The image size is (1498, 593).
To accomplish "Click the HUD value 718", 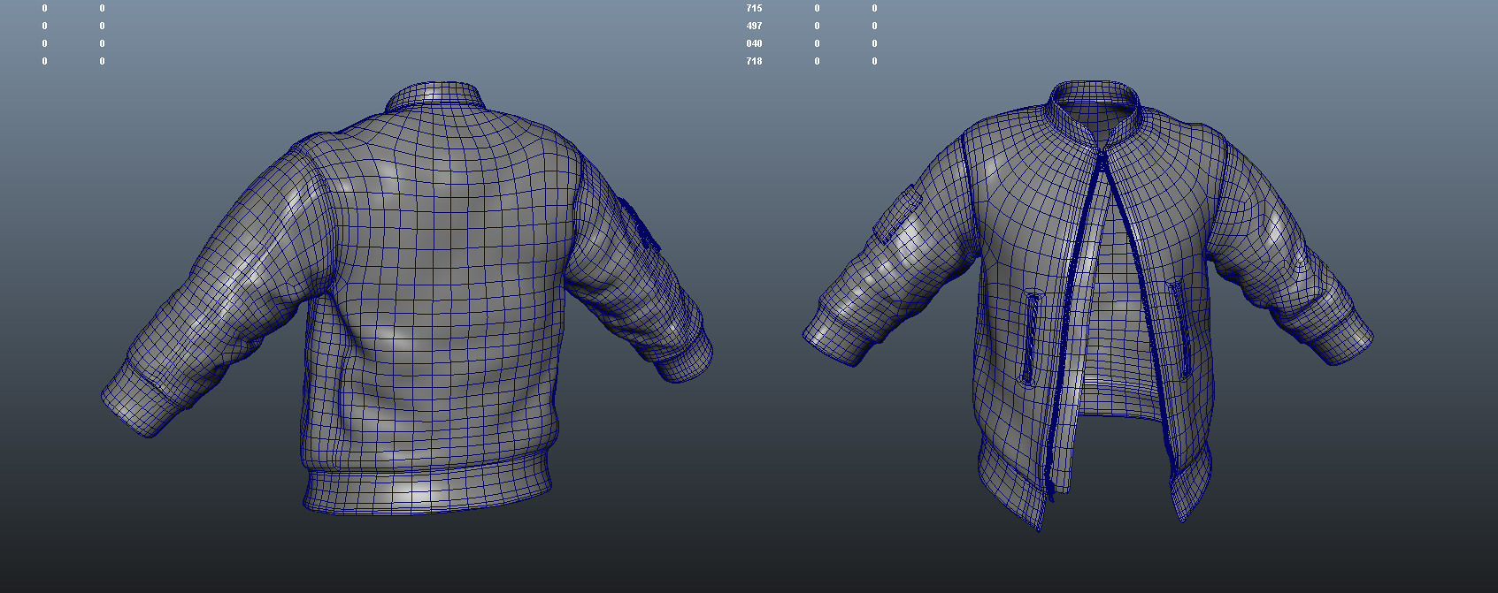I will coord(754,61).
